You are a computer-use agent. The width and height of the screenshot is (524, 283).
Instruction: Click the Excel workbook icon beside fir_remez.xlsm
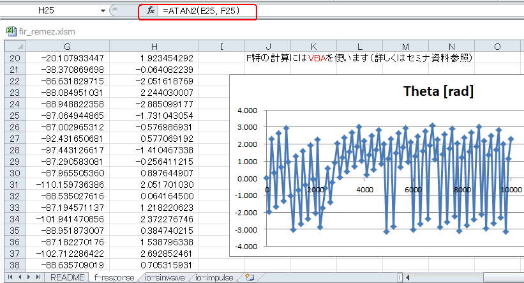11,31
